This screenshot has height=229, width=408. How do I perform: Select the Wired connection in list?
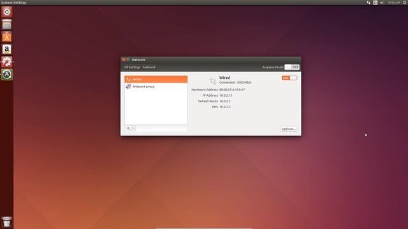tap(156, 79)
